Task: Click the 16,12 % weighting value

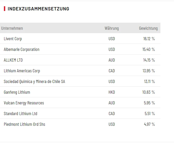Action: (149, 39)
